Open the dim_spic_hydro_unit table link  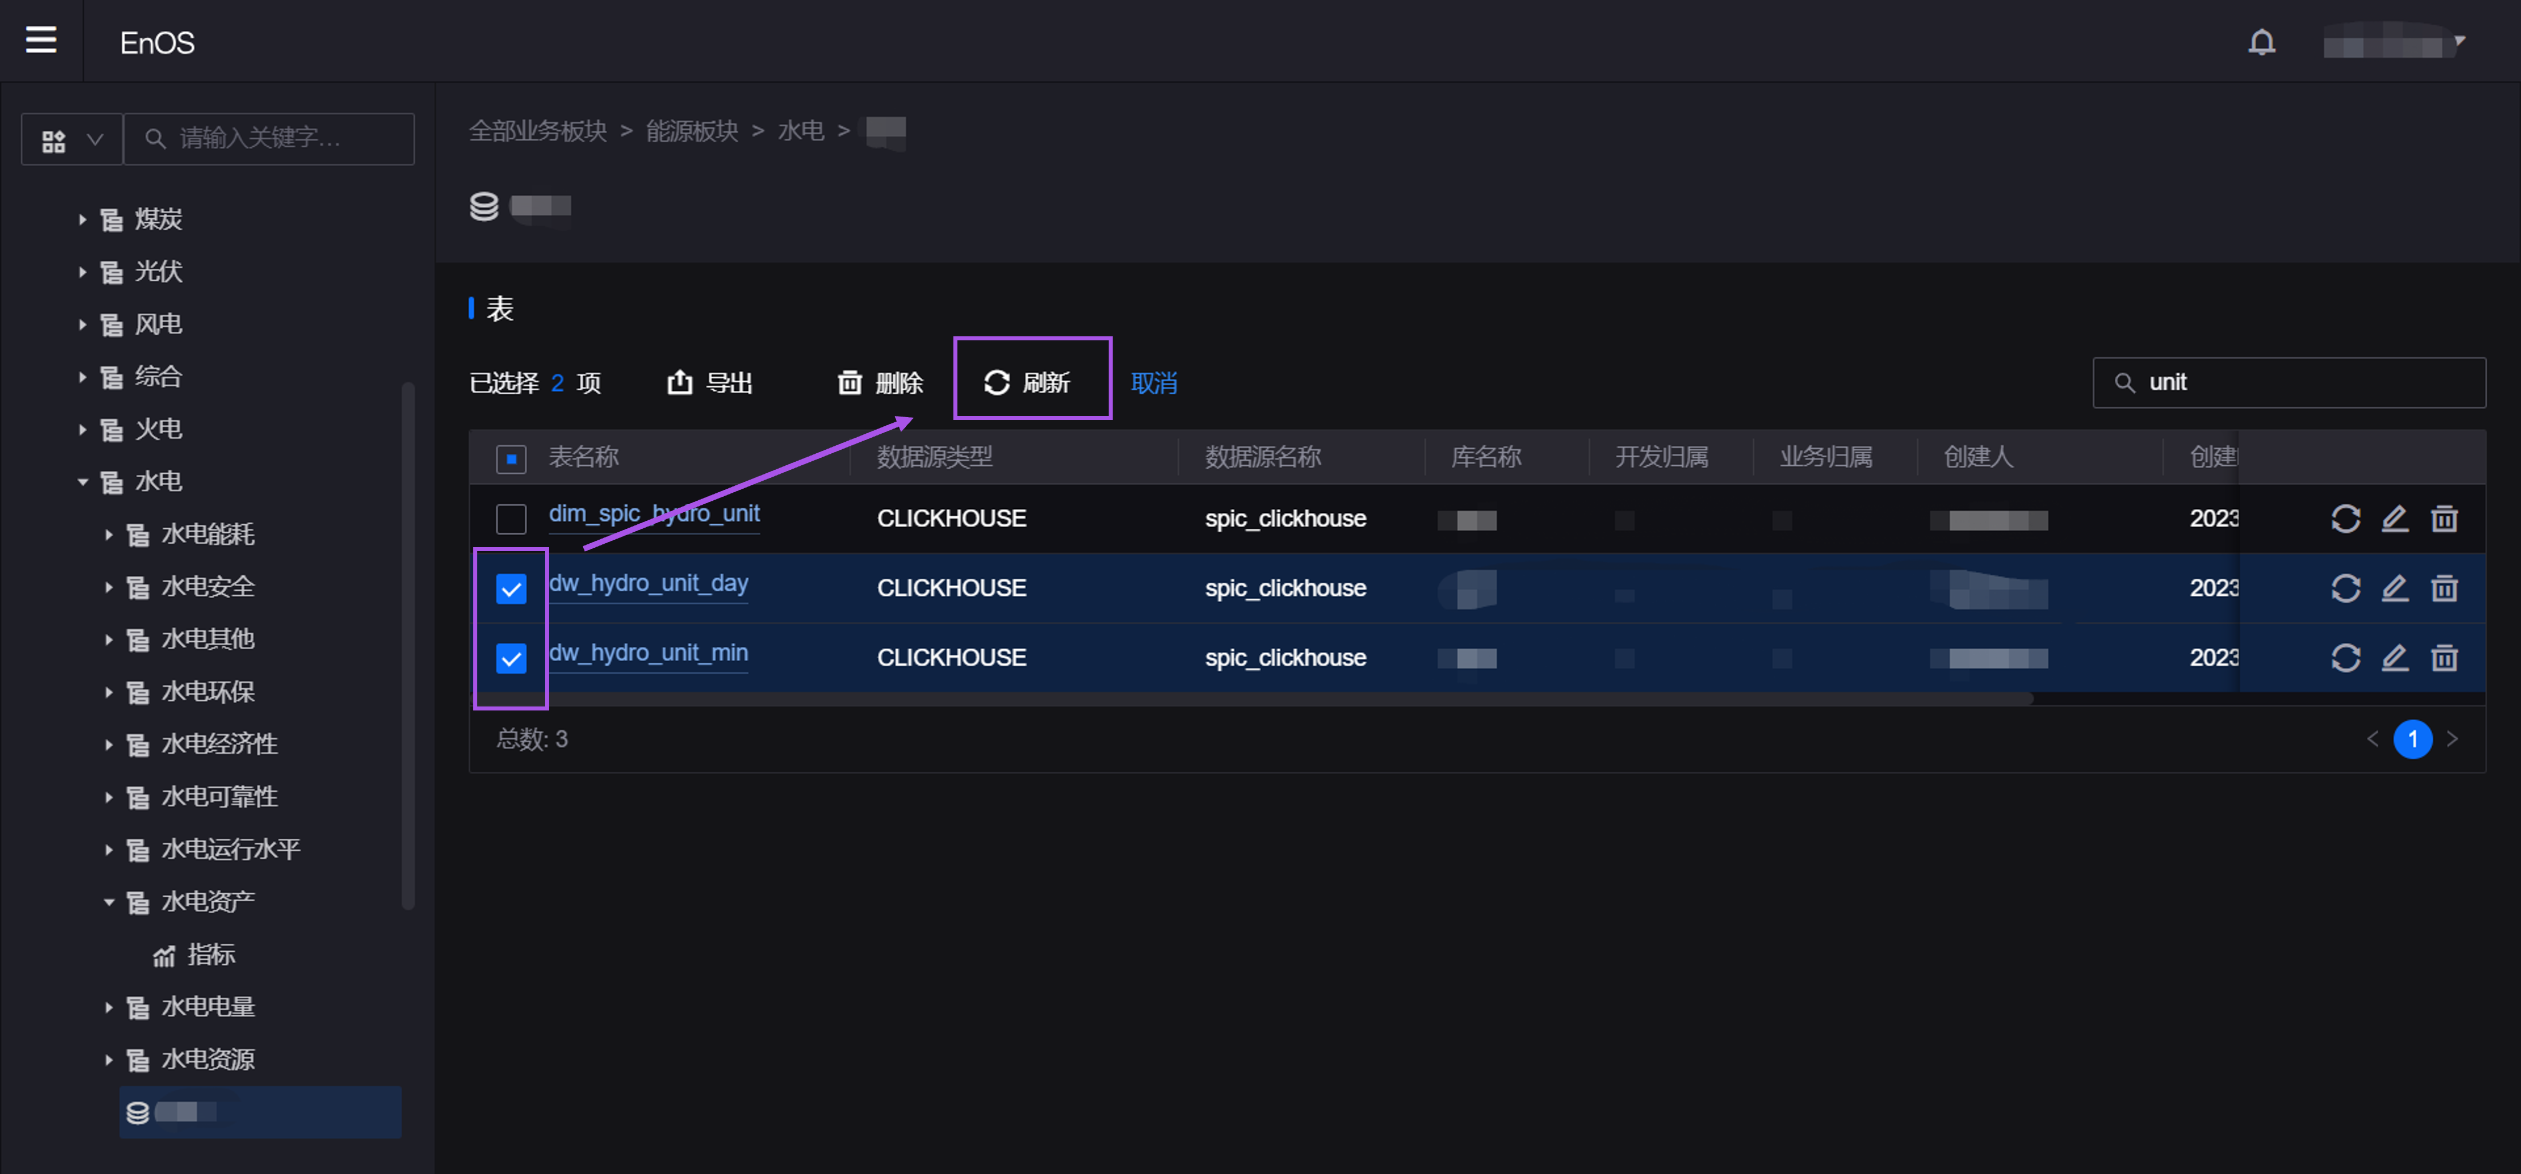pyautogui.click(x=654, y=515)
